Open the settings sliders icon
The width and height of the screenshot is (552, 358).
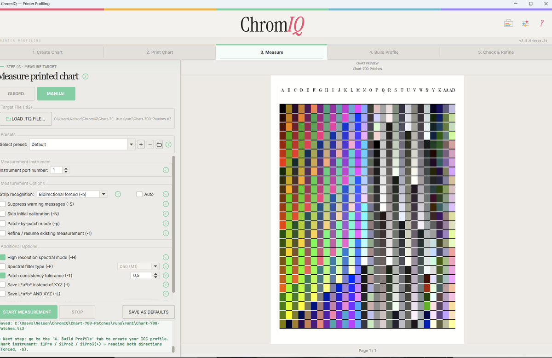tap(525, 23)
